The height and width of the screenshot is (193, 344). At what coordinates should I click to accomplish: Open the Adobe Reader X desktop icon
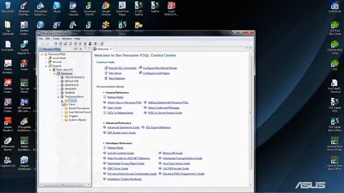coord(8,124)
